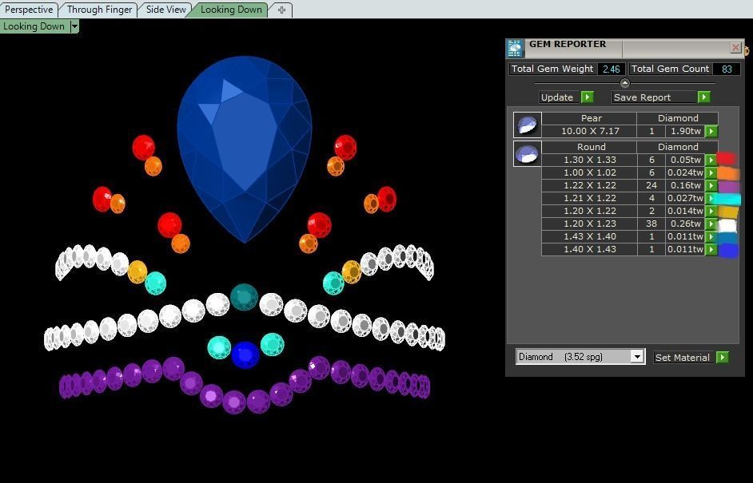753x483 pixels.
Task: Click green arrow for the 0.027tw row
Action: click(711, 198)
